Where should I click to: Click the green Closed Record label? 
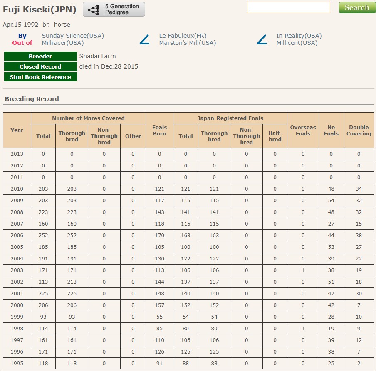[40, 66]
